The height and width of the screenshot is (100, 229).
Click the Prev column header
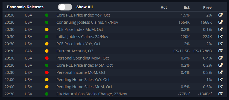(207, 7)
